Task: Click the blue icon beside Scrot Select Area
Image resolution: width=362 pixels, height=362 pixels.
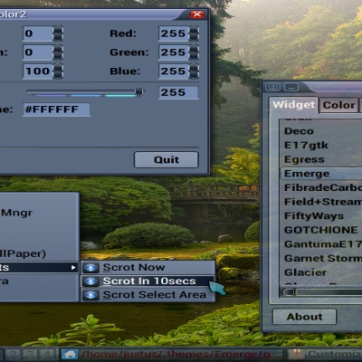Action: point(90,295)
